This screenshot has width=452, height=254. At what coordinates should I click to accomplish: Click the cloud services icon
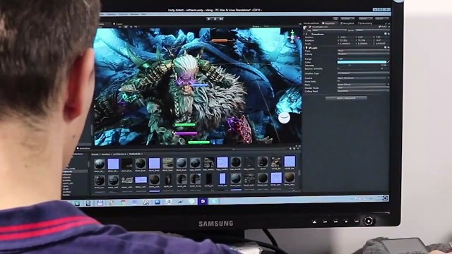coord(335,18)
